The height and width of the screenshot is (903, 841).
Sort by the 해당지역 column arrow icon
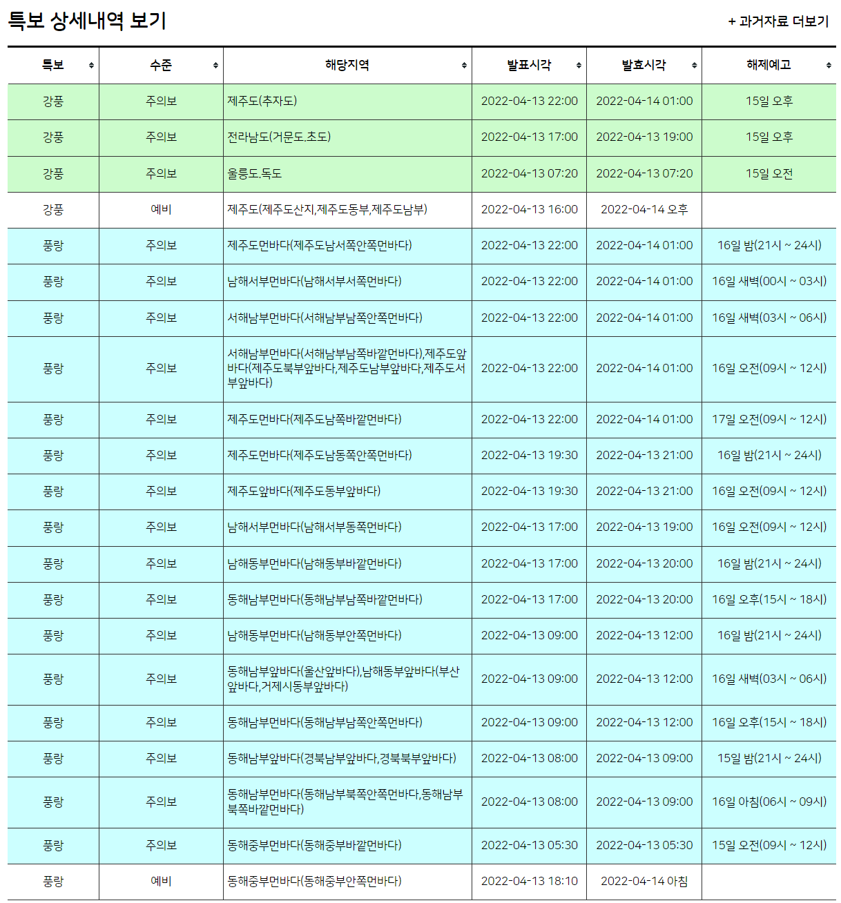[464, 66]
